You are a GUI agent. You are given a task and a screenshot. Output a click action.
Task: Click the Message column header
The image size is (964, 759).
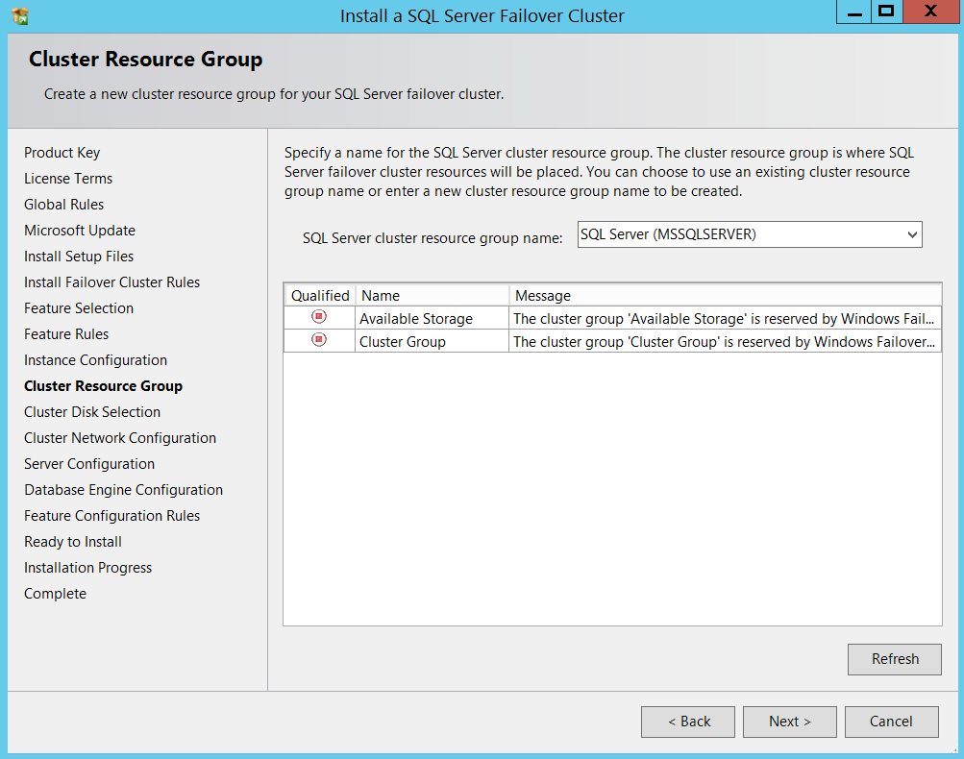tap(726, 296)
